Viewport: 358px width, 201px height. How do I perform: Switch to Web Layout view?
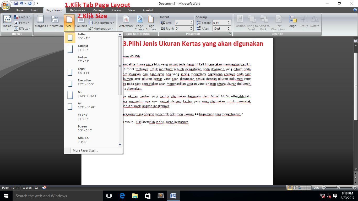click(x=300, y=188)
